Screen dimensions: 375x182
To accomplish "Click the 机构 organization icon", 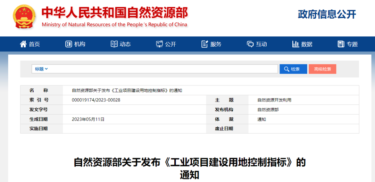I will click(68, 44).
